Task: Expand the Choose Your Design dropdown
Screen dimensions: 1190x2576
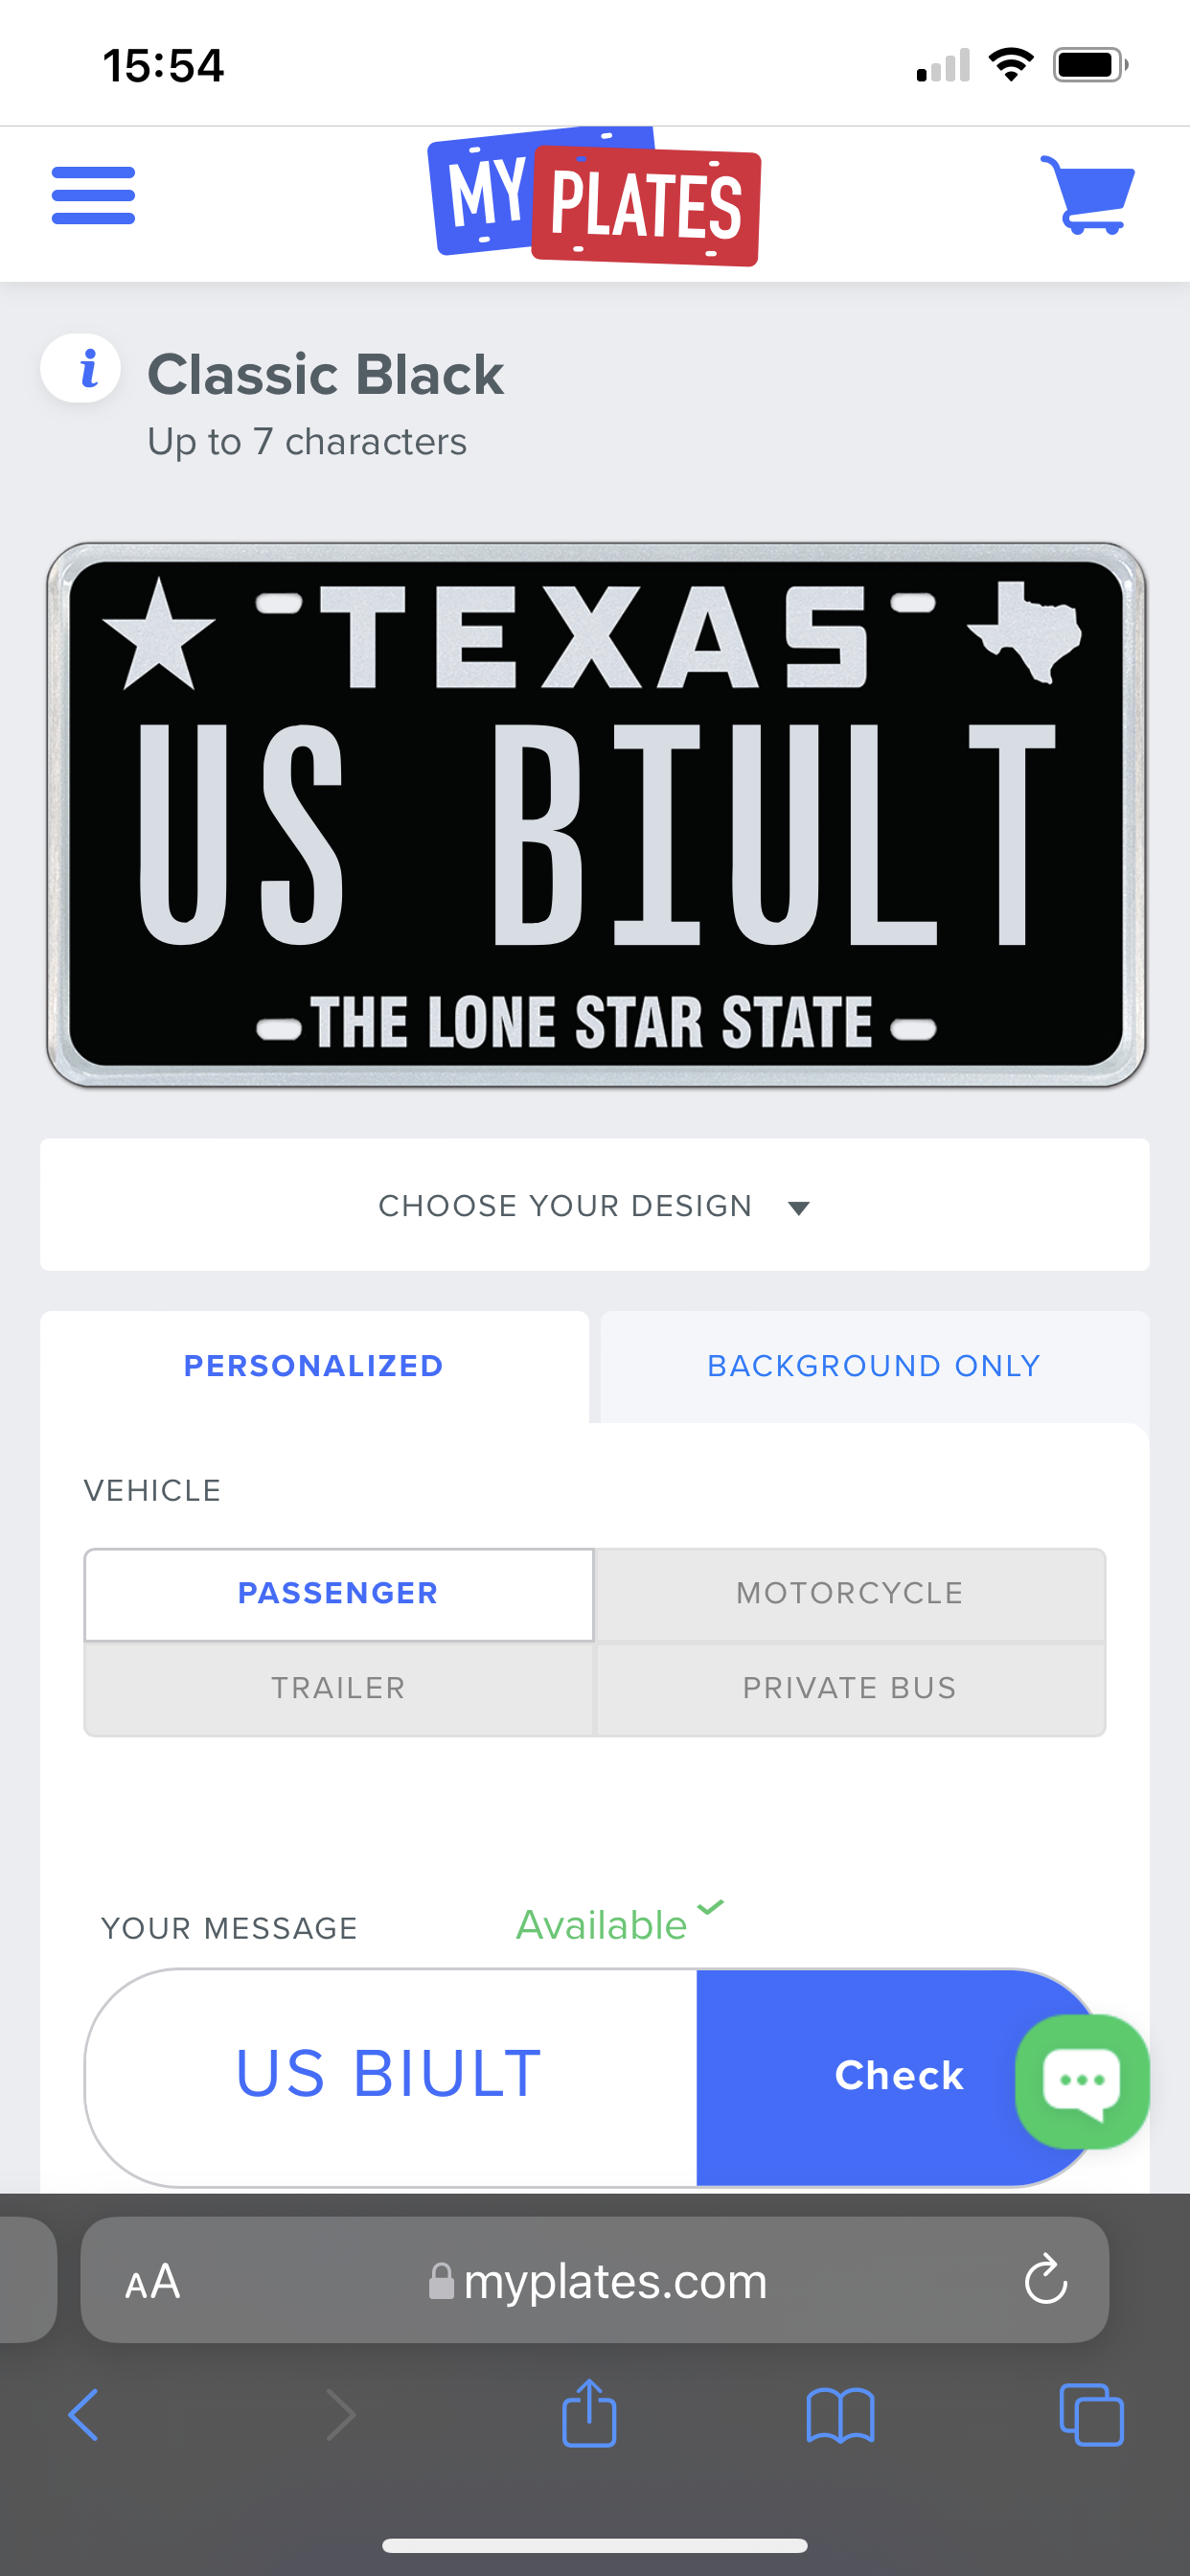Action: click(x=594, y=1206)
